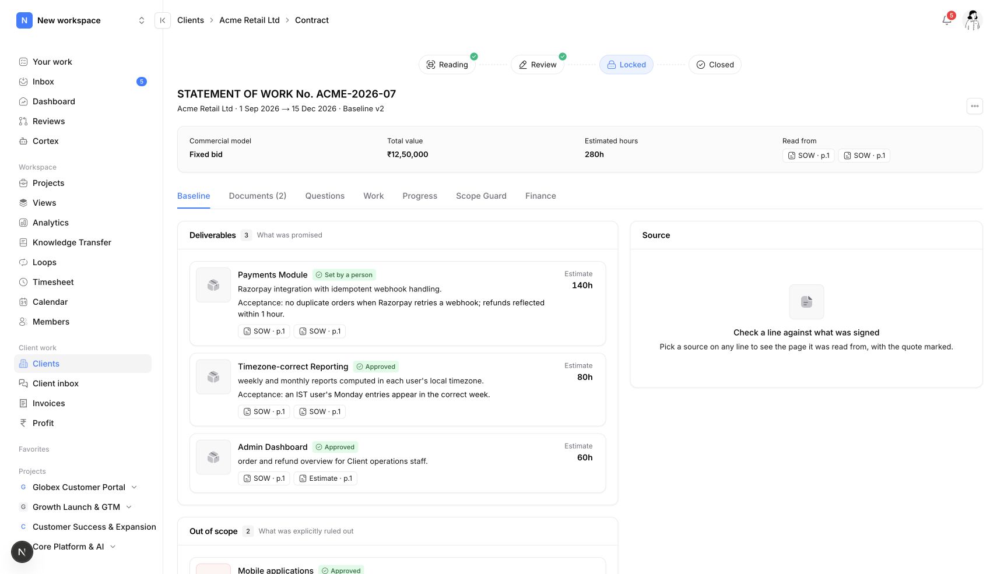Viewport: 997px width, 574px height.
Task: Open the Calendar page
Action: (83, 302)
